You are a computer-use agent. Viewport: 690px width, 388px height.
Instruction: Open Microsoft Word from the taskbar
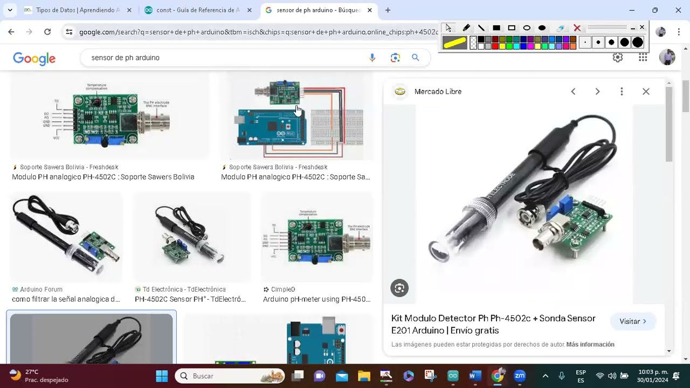tap(475, 376)
